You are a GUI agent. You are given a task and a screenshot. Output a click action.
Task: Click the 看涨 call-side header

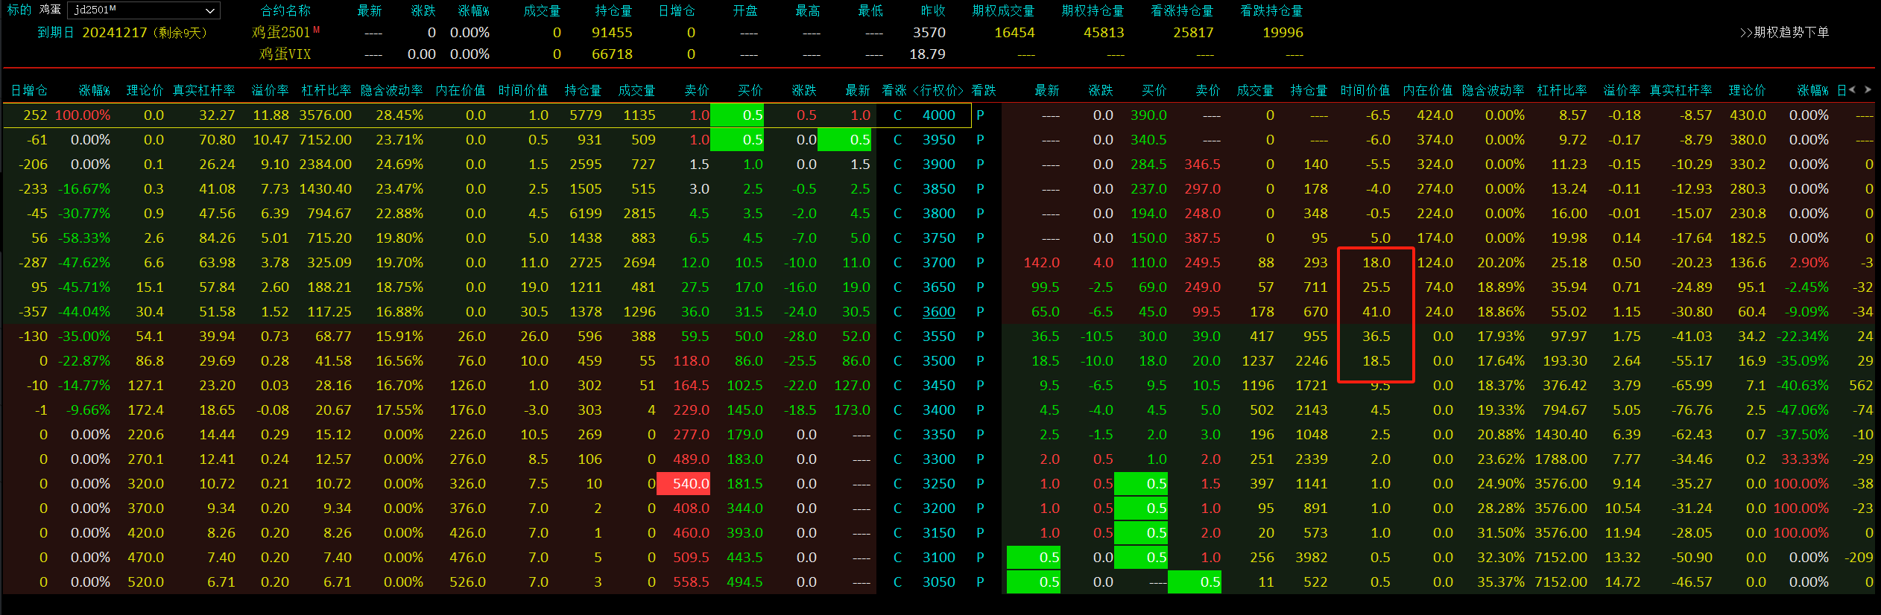tap(894, 90)
